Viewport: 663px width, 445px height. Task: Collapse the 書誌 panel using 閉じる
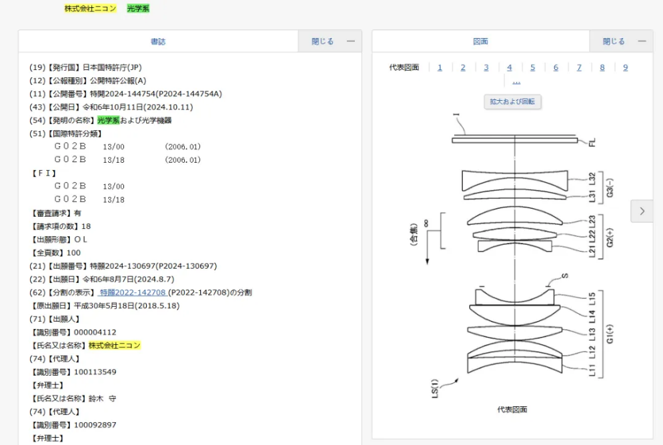coord(323,41)
